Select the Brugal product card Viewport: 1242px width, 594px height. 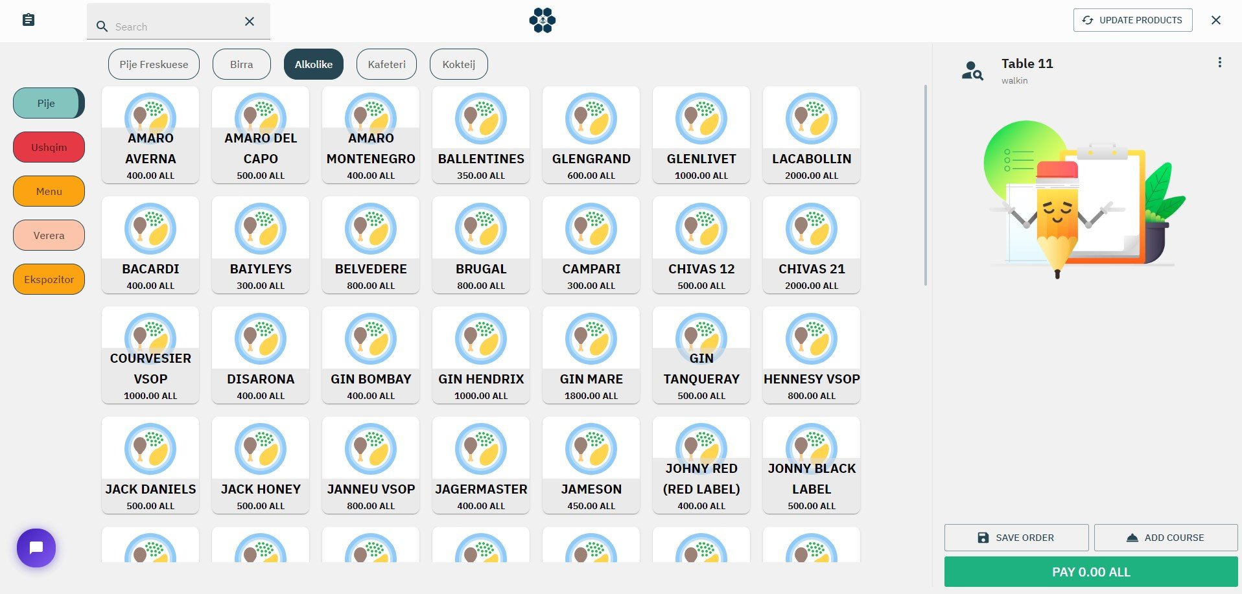coord(481,245)
